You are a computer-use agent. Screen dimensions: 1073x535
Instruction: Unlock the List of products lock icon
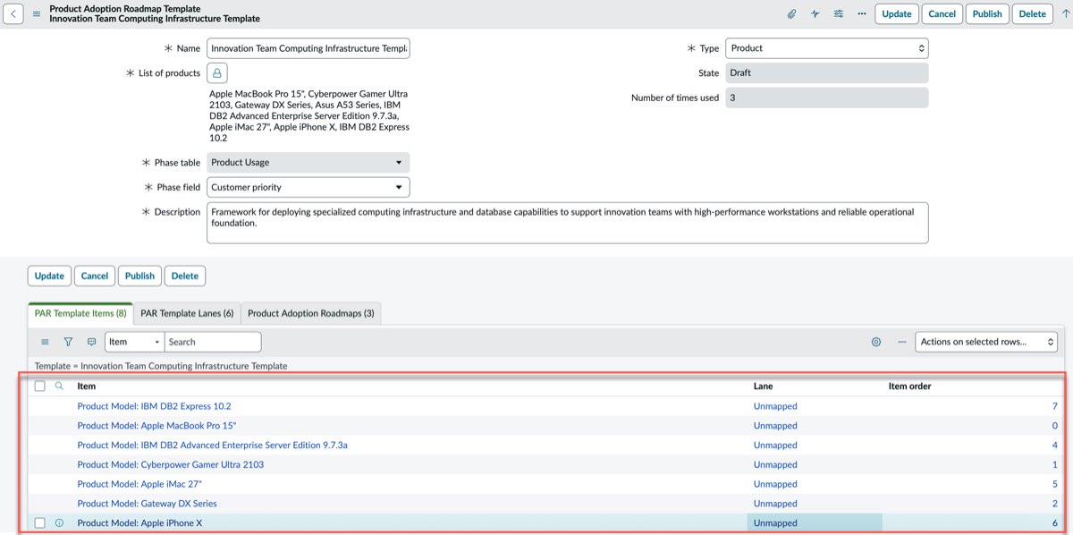click(x=217, y=73)
